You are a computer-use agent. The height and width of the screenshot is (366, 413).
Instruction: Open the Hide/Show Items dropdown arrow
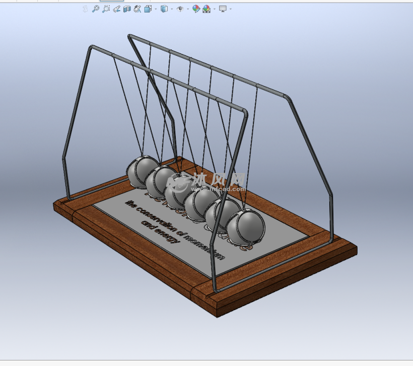tap(187, 9)
